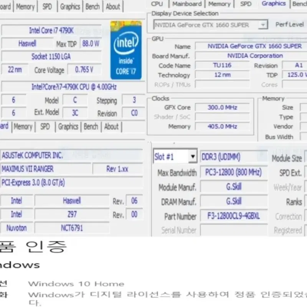Click the Bench tab above the Intel Core i7 4790K field

pos(92,7)
